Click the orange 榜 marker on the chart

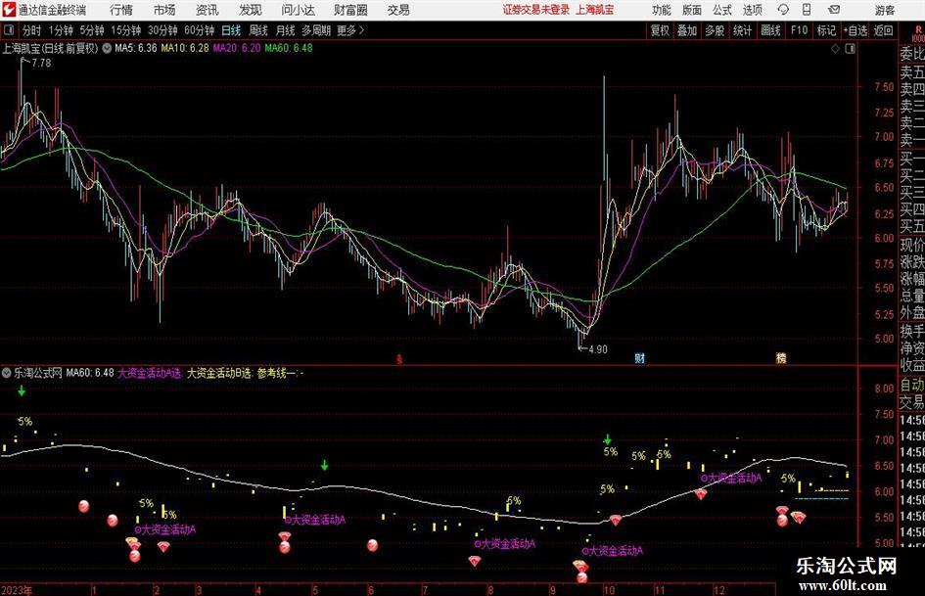[781, 357]
